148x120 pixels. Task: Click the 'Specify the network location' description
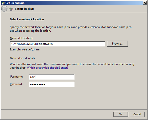tap(71, 29)
